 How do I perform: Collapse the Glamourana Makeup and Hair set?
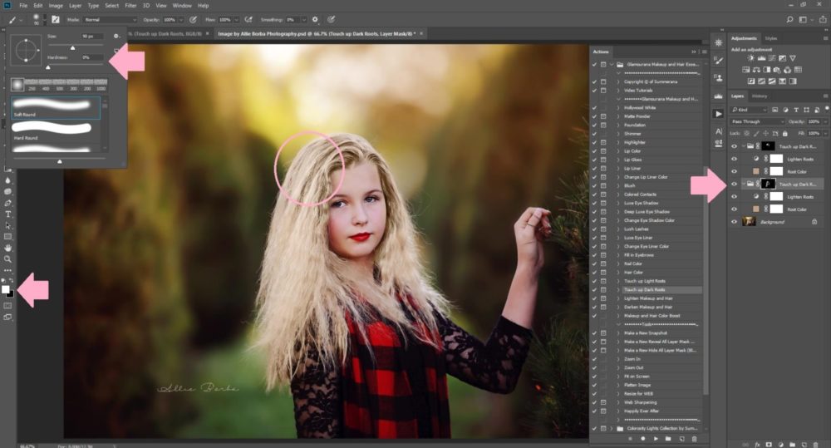[x=612, y=65]
